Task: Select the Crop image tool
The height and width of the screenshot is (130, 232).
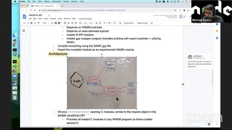Action: [120, 23]
